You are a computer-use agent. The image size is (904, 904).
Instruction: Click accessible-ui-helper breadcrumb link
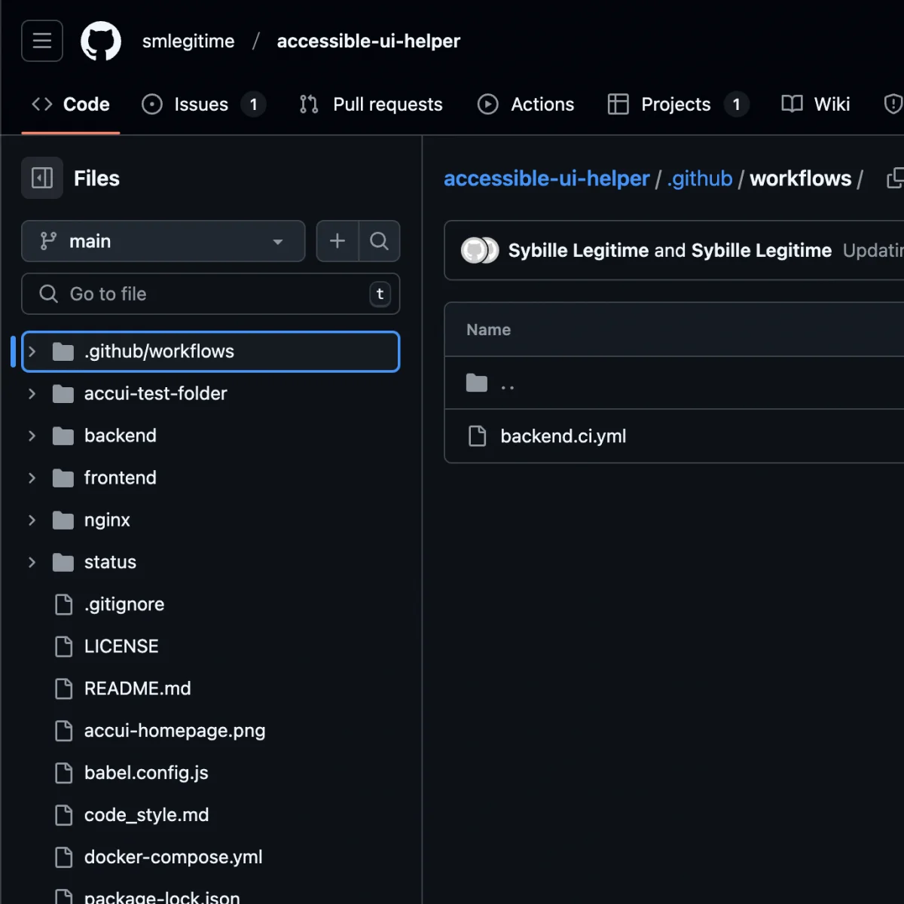pos(546,179)
